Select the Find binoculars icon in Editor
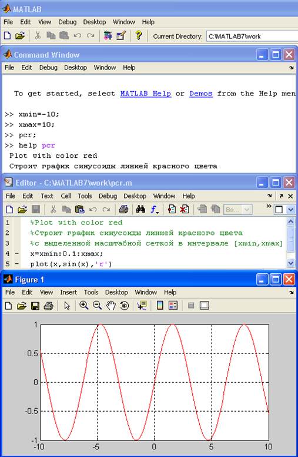This screenshot has height=457, width=298. [x=140, y=209]
